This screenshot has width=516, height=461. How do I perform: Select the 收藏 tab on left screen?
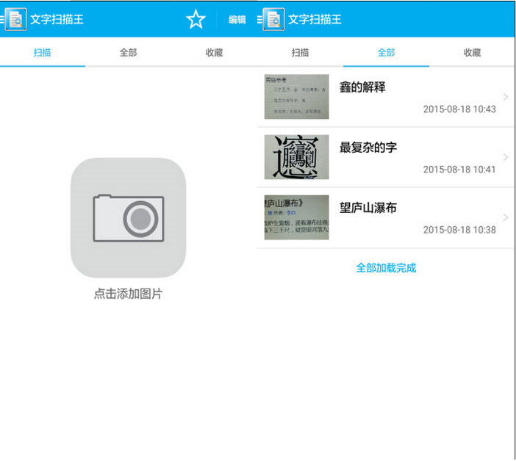pyautogui.click(x=214, y=53)
